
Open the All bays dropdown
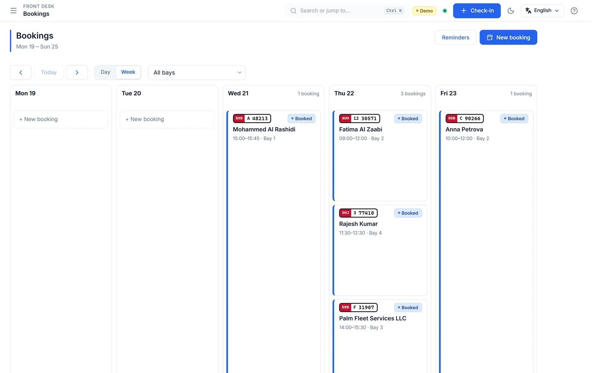[x=197, y=72]
